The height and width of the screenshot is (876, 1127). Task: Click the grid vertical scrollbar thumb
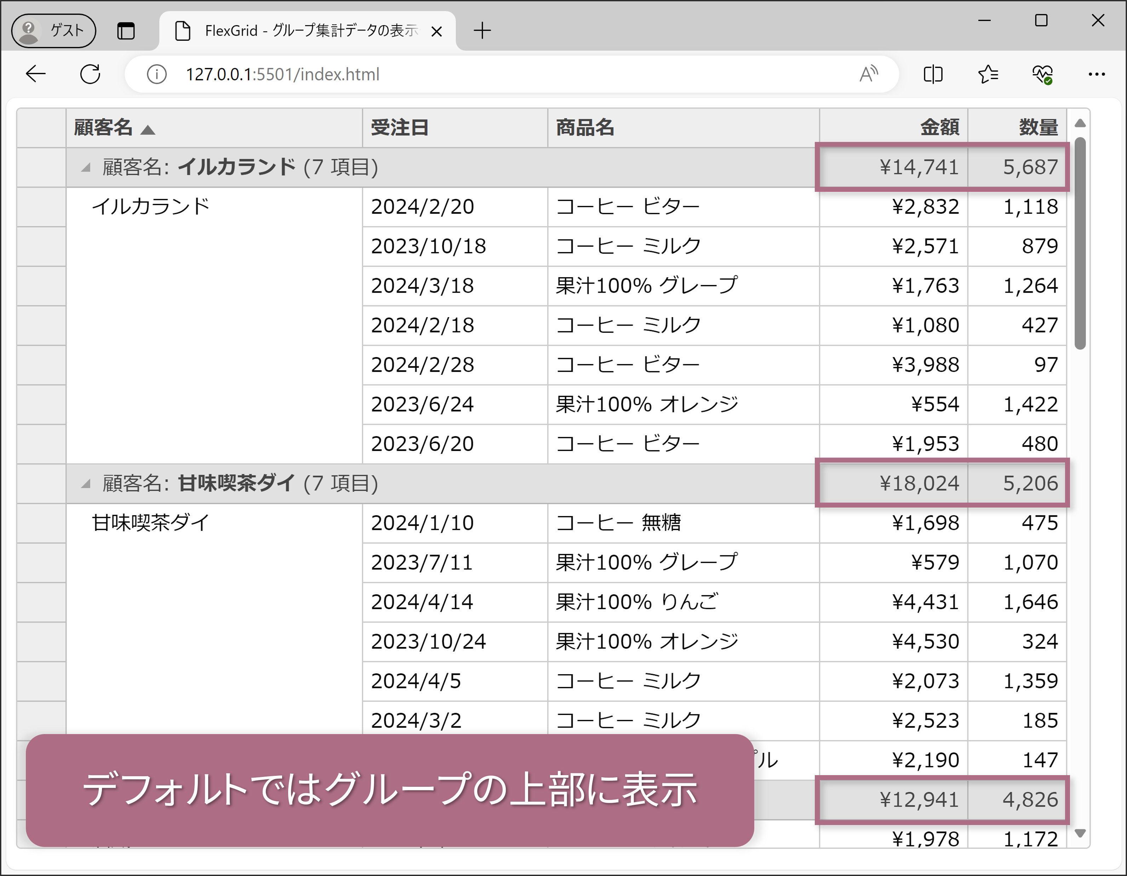tap(1080, 243)
